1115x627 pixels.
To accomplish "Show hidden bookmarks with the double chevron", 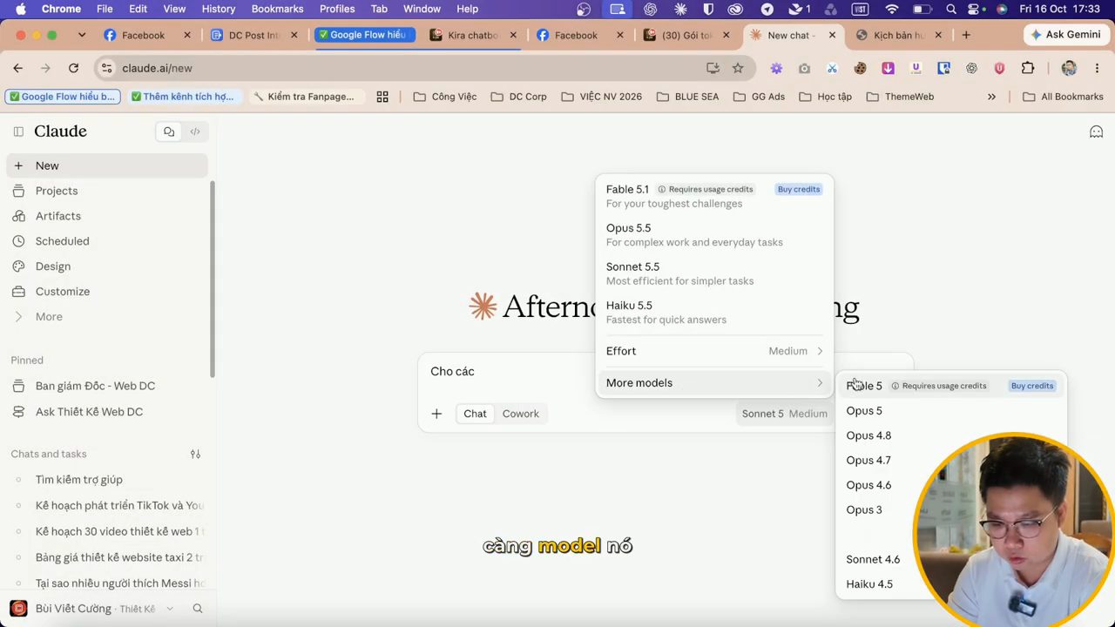I will [x=991, y=97].
